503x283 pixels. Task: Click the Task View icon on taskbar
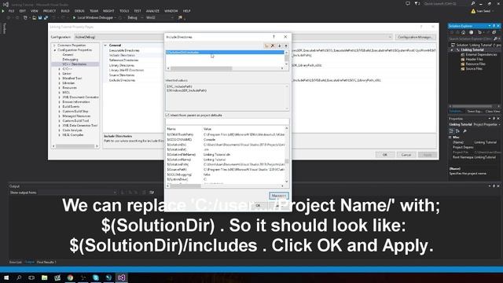(x=31, y=277)
